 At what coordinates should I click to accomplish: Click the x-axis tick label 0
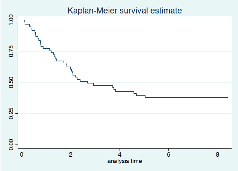pyautogui.click(x=22, y=155)
